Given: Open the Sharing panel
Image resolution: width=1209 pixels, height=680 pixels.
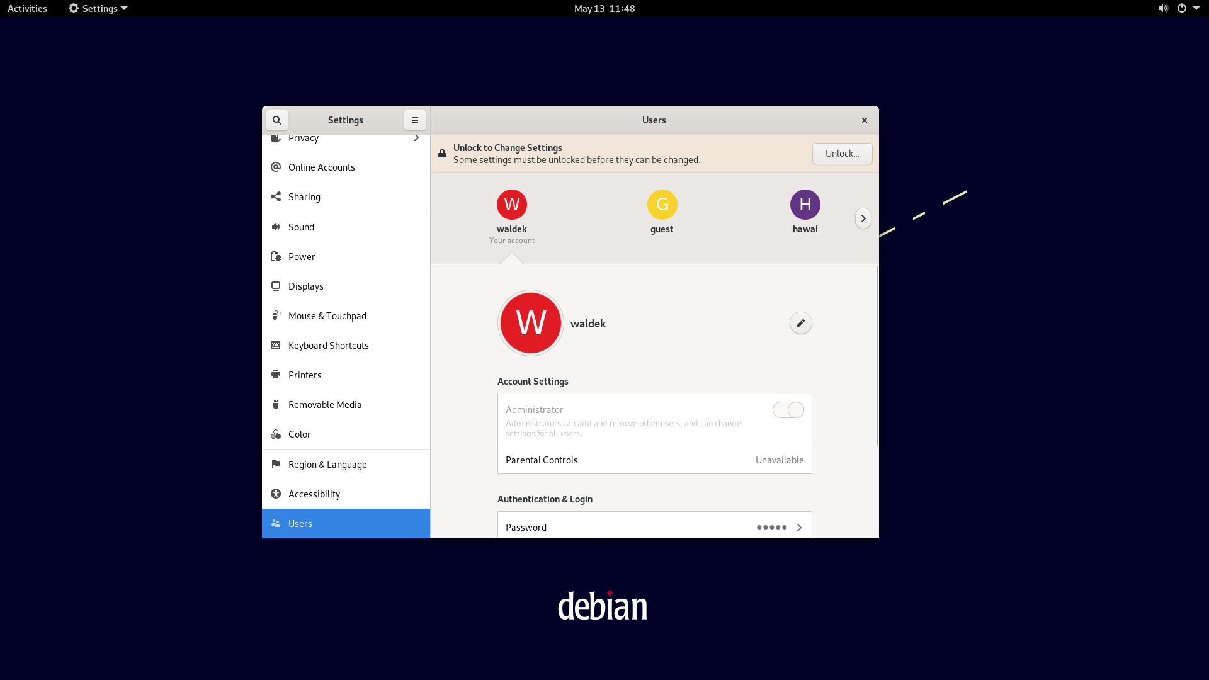Looking at the screenshot, I should [346, 196].
